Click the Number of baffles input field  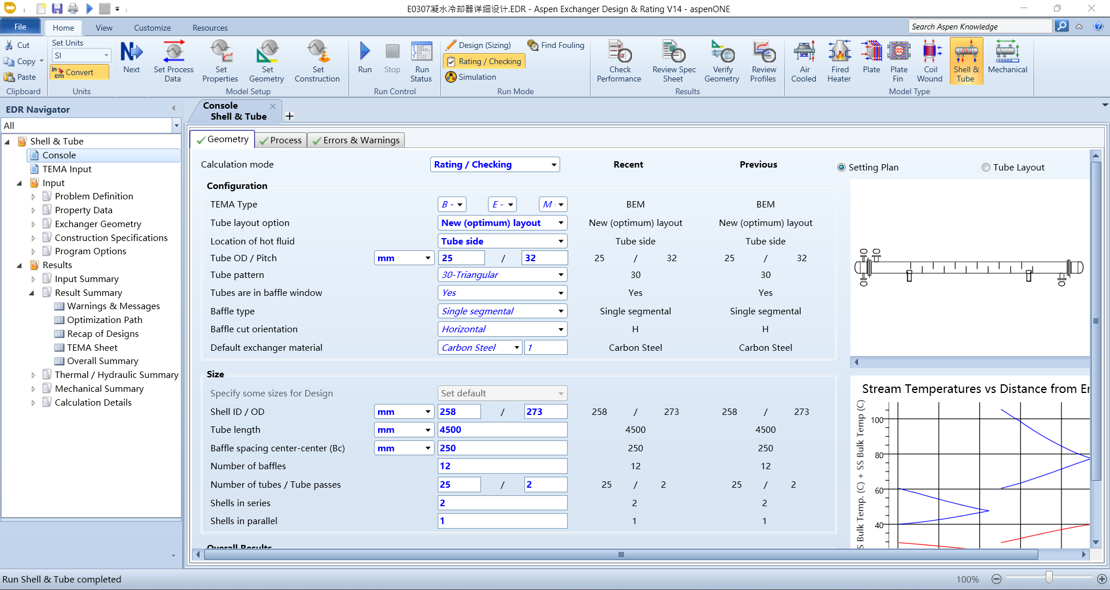[502, 466]
